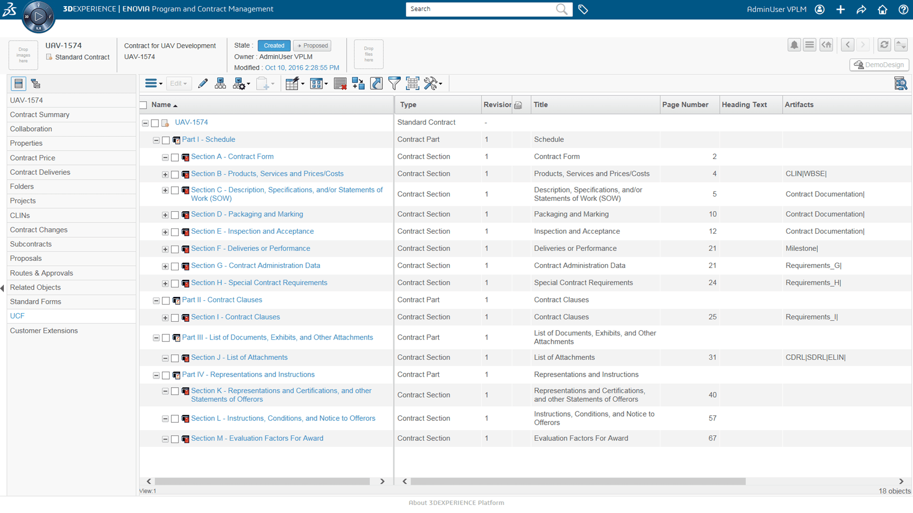
Task: Select Routes & Approvals in left menu
Action: 41,273
